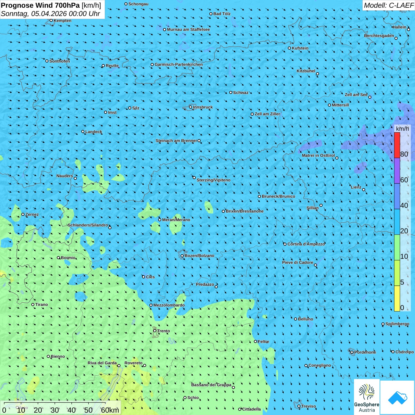Select the Pordenone city label
415x415 pixels.
coord(365,352)
